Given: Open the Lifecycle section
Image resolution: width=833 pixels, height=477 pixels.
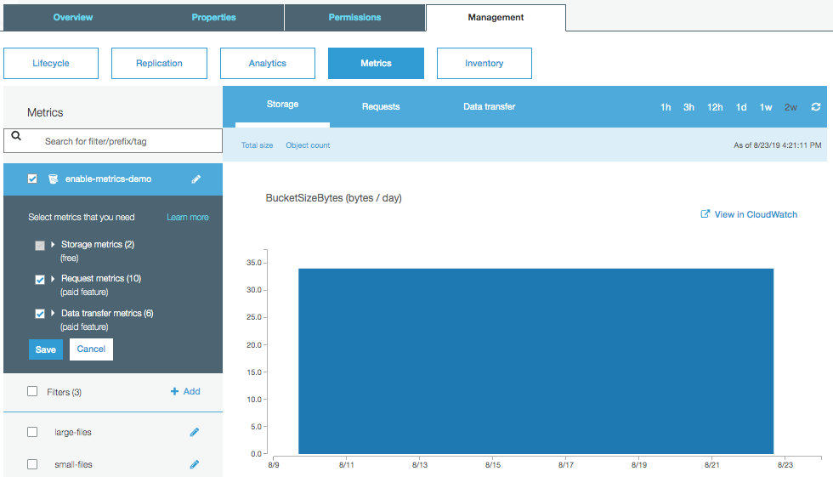Looking at the screenshot, I should tap(51, 63).
